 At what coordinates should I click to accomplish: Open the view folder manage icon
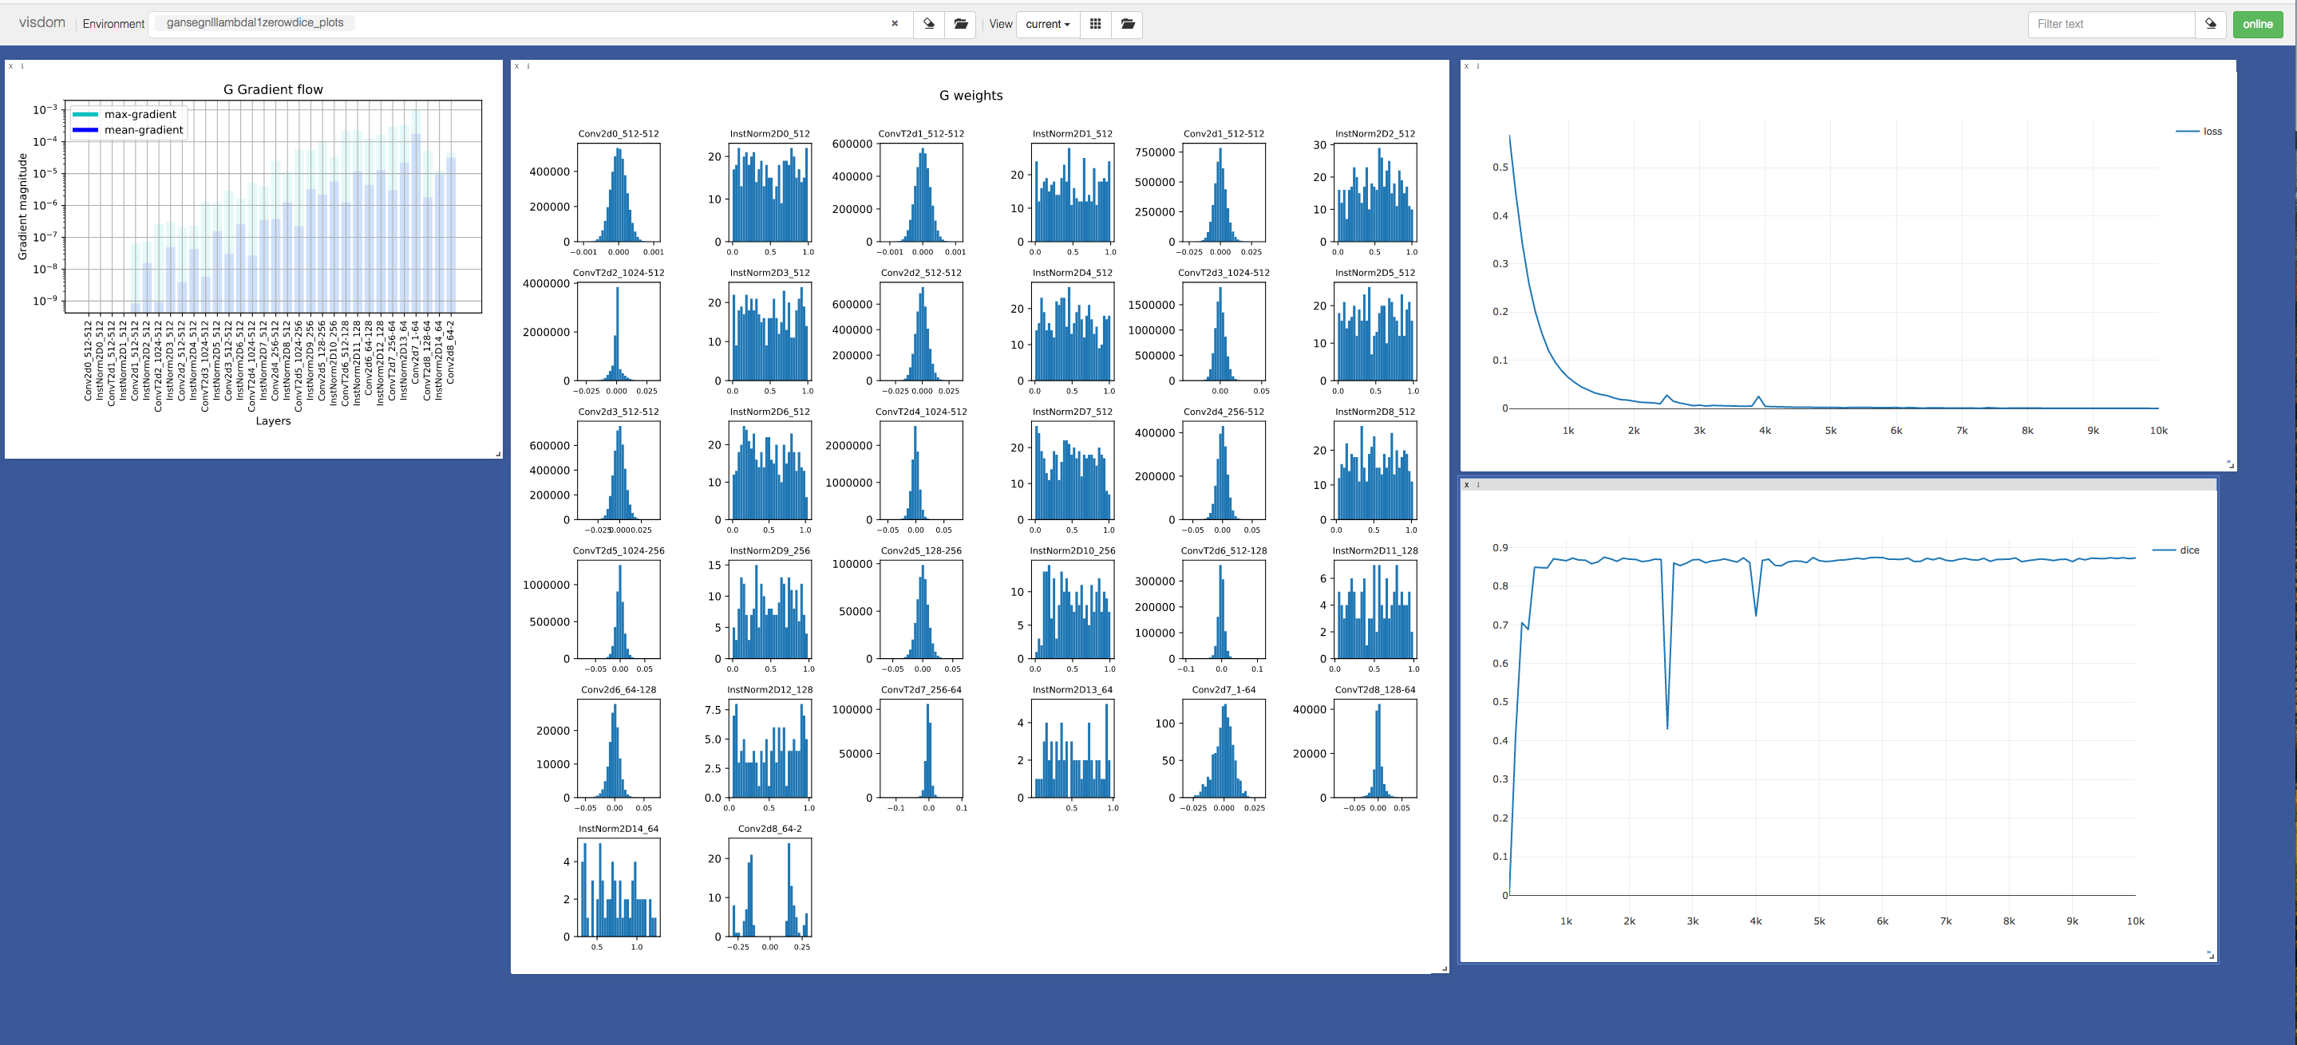(x=1127, y=24)
